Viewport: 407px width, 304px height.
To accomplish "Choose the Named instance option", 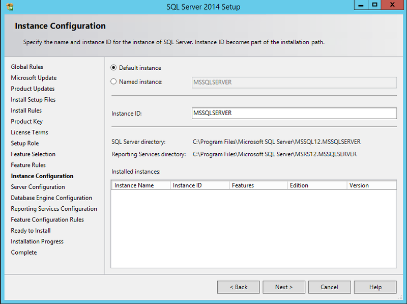I will click(x=114, y=81).
